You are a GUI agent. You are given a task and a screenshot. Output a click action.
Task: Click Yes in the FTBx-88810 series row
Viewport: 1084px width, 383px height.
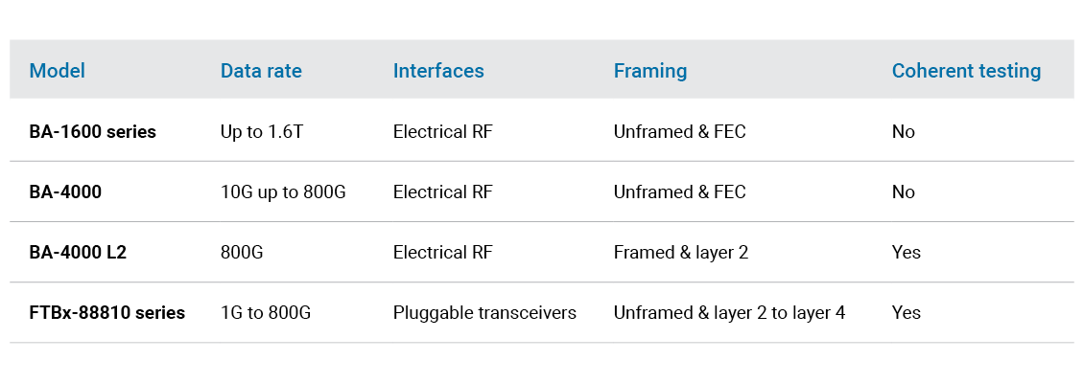pos(906,313)
